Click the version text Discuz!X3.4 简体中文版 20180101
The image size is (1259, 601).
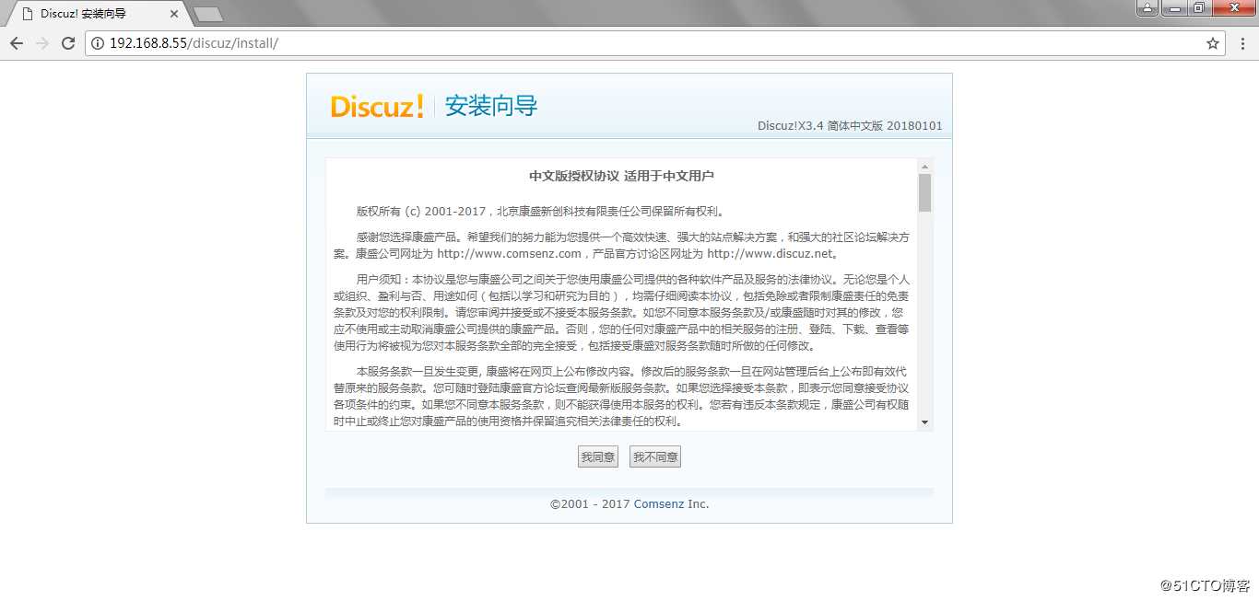[x=850, y=126]
